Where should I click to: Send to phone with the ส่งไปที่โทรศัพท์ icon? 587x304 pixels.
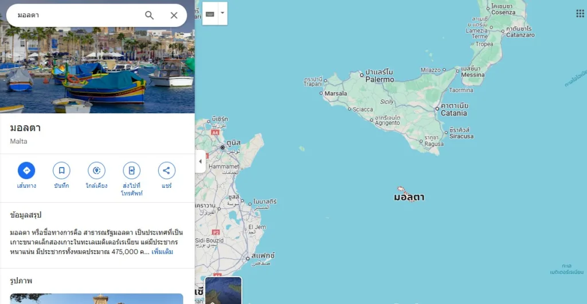click(x=131, y=171)
